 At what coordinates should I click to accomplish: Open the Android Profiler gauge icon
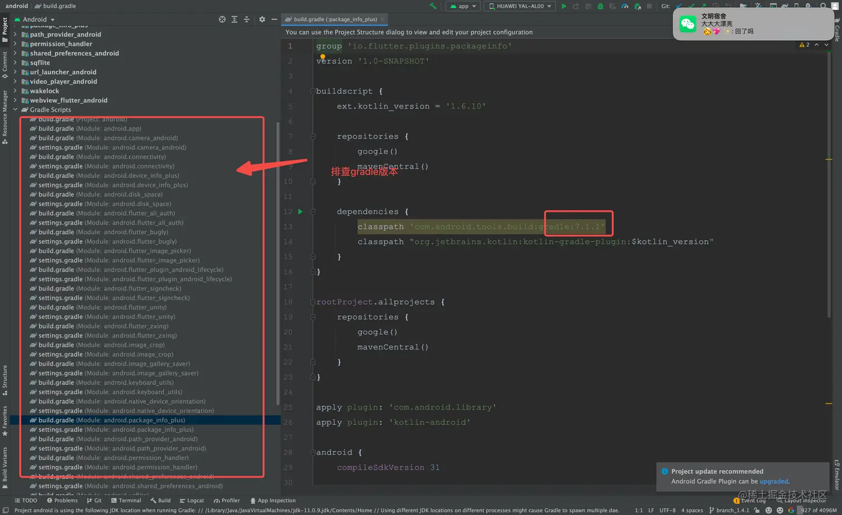click(625, 6)
